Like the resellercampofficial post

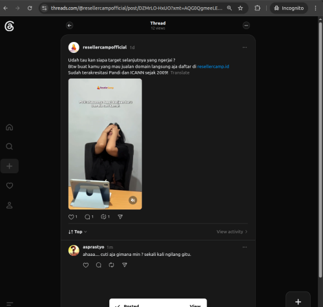pos(71,217)
